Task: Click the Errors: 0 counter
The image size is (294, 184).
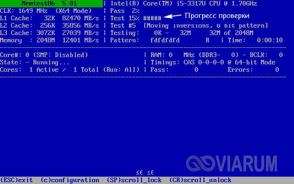Action: point(253,69)
